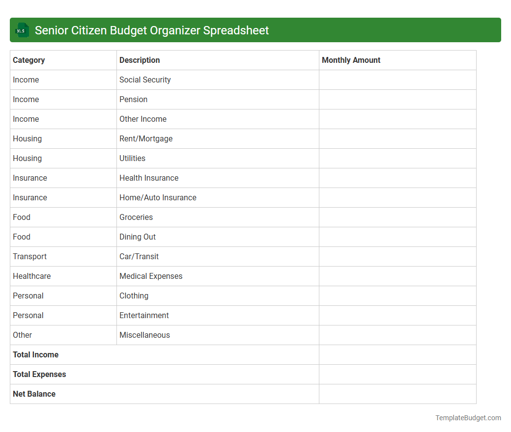Click the Health Insurance description

[149, 178]
